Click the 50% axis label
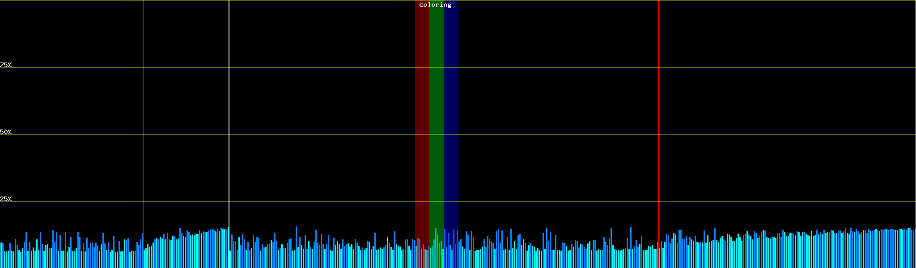 pos(6,132)
